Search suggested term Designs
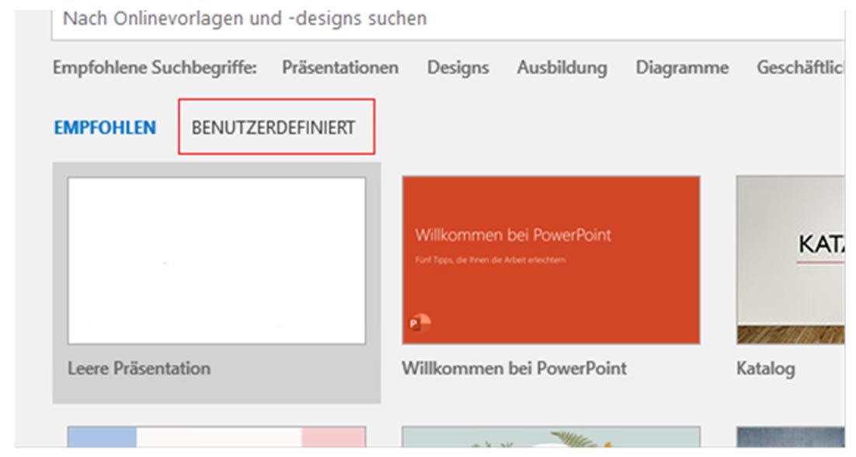 [458, 68]
